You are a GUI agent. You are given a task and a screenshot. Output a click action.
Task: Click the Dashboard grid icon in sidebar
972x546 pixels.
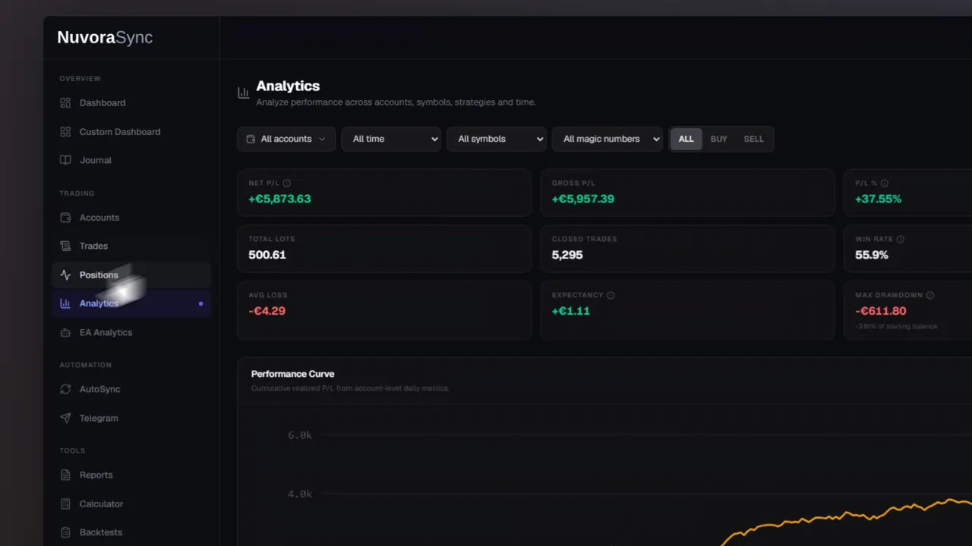click(x=65, y=103)
